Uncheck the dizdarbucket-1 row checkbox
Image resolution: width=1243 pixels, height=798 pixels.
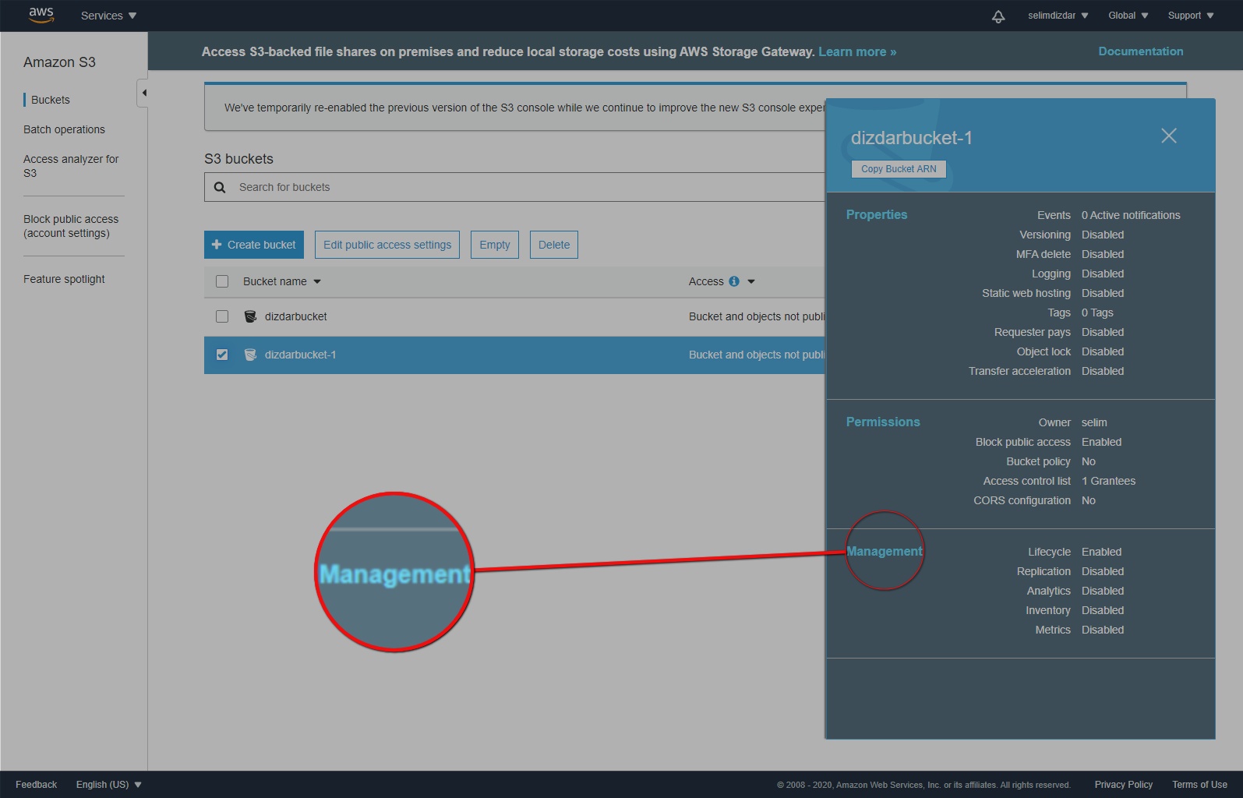click(x=222, y=355)
